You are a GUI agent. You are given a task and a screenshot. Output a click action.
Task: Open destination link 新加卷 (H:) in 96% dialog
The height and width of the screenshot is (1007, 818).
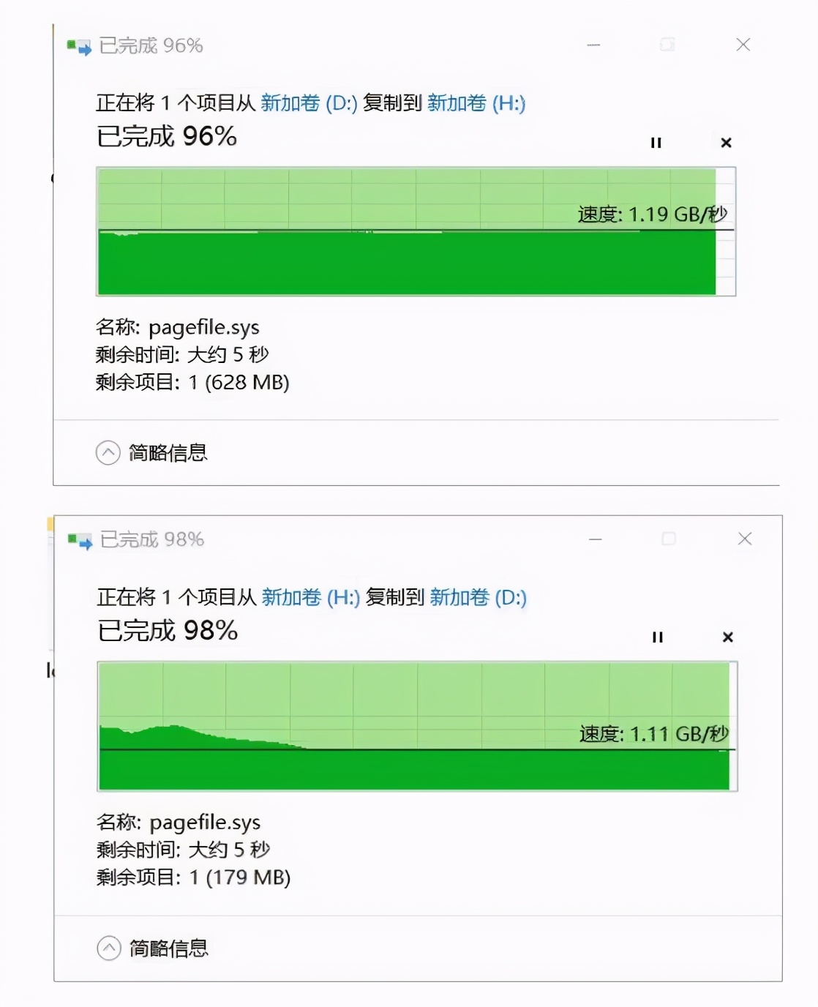pyautogui.click(x=476, y=103)
